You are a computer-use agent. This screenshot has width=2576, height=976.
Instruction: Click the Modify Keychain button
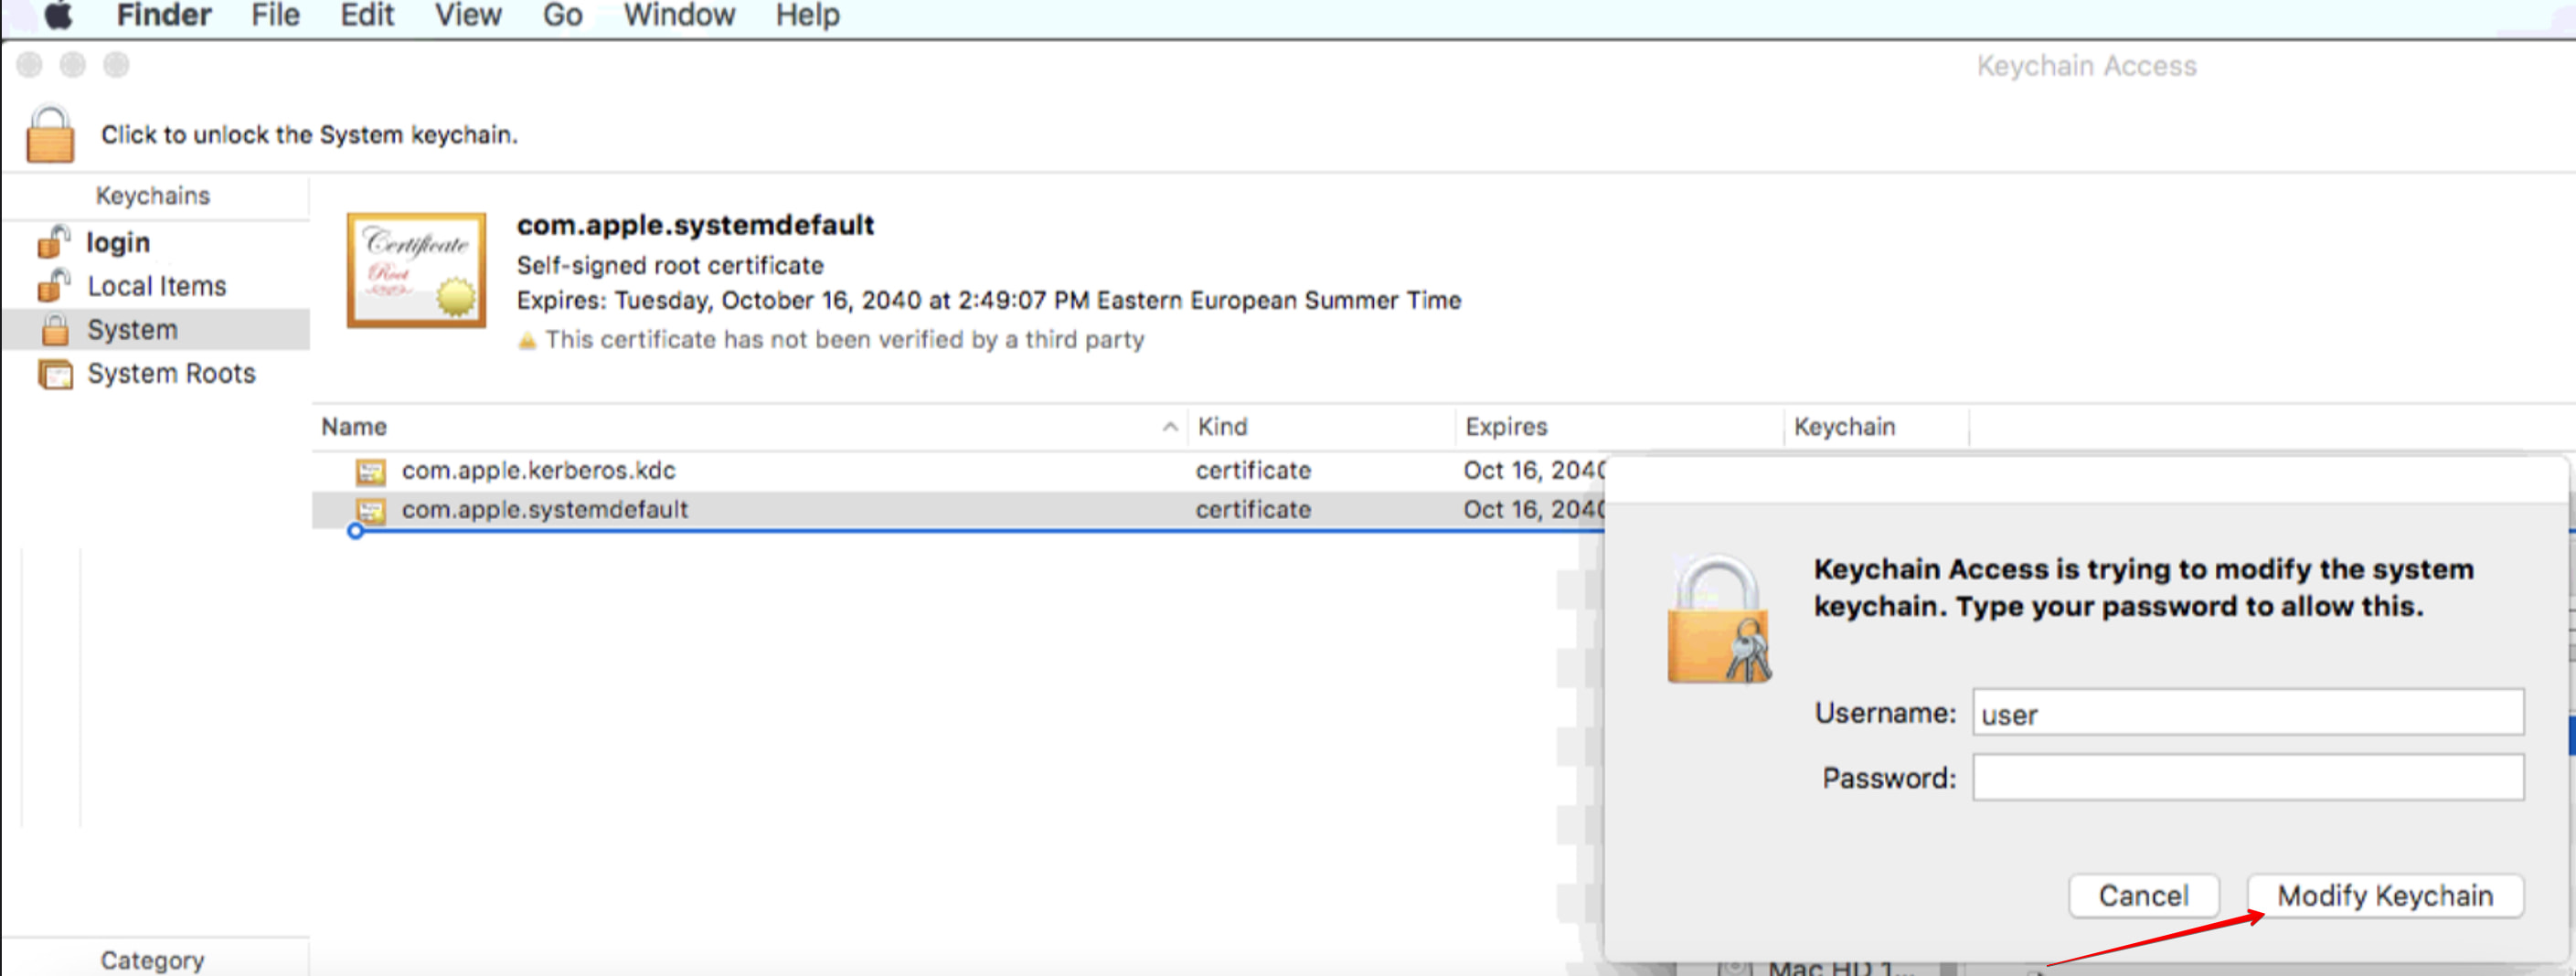2388,895
